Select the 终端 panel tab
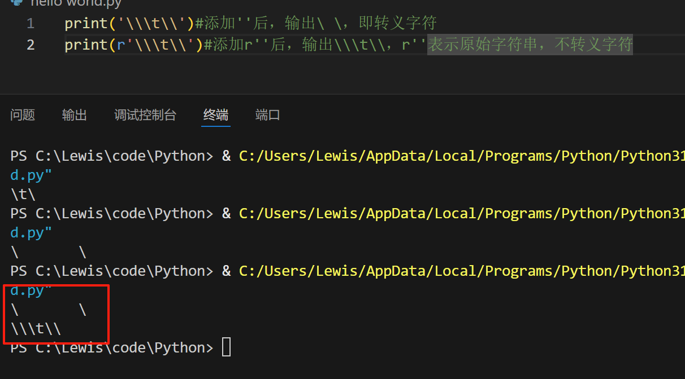The height and width of the screenshot is (379, 685). pos(216,115)
